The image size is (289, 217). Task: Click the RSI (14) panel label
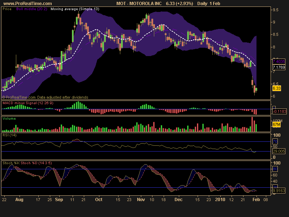coord(9,135)
